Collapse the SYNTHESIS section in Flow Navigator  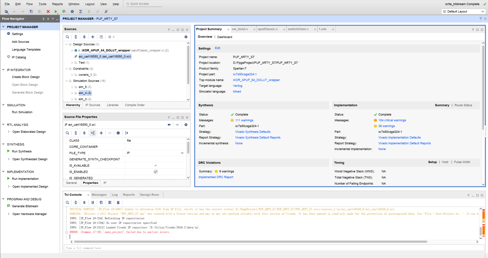click(x=3, y=144)
